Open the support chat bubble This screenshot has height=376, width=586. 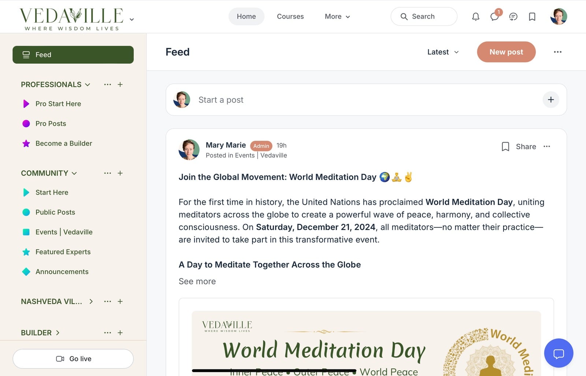pyautogui.click(x=559, y=353)
